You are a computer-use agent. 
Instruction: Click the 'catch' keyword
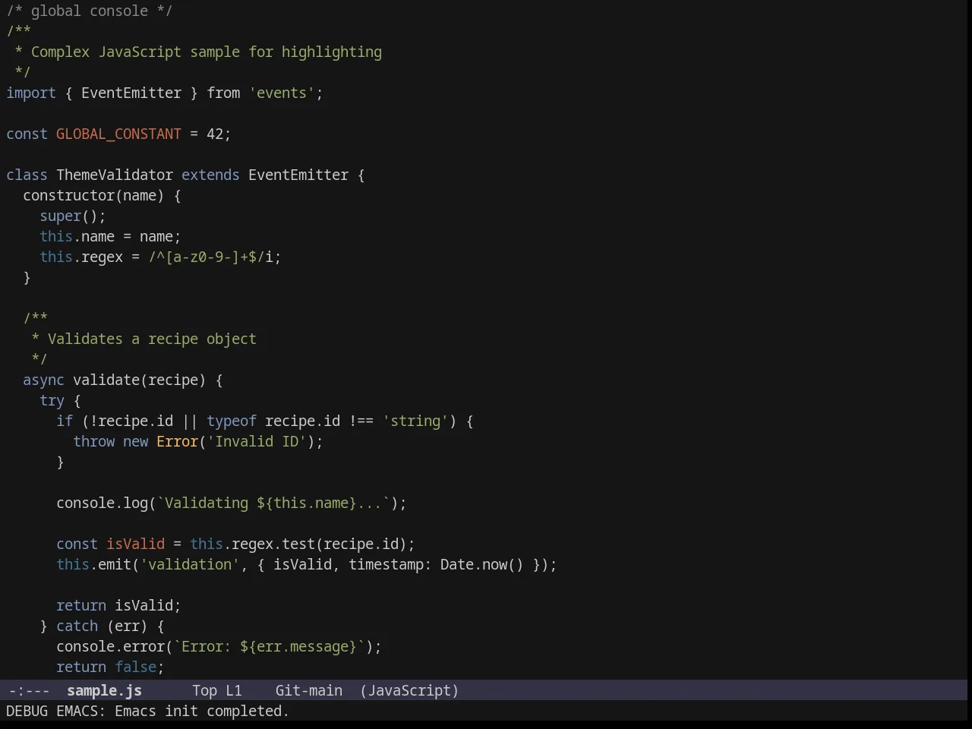[x=77, y=626]
